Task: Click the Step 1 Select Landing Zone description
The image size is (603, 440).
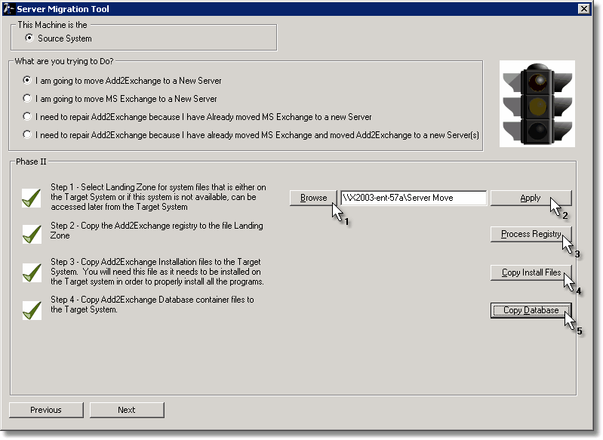Action: (158, 197)
